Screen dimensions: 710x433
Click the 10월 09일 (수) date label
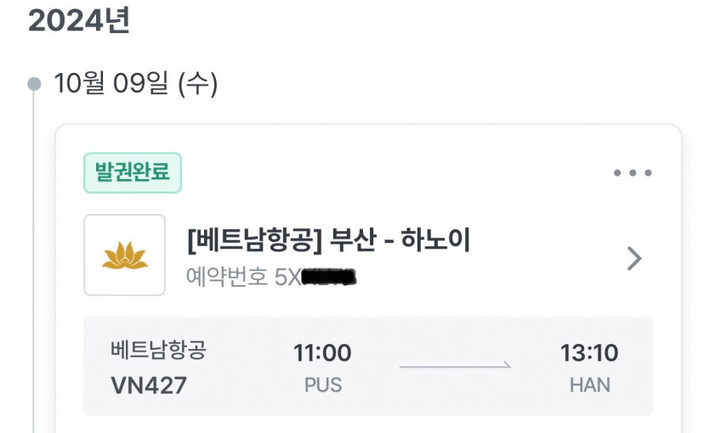(x=136, y=84)
